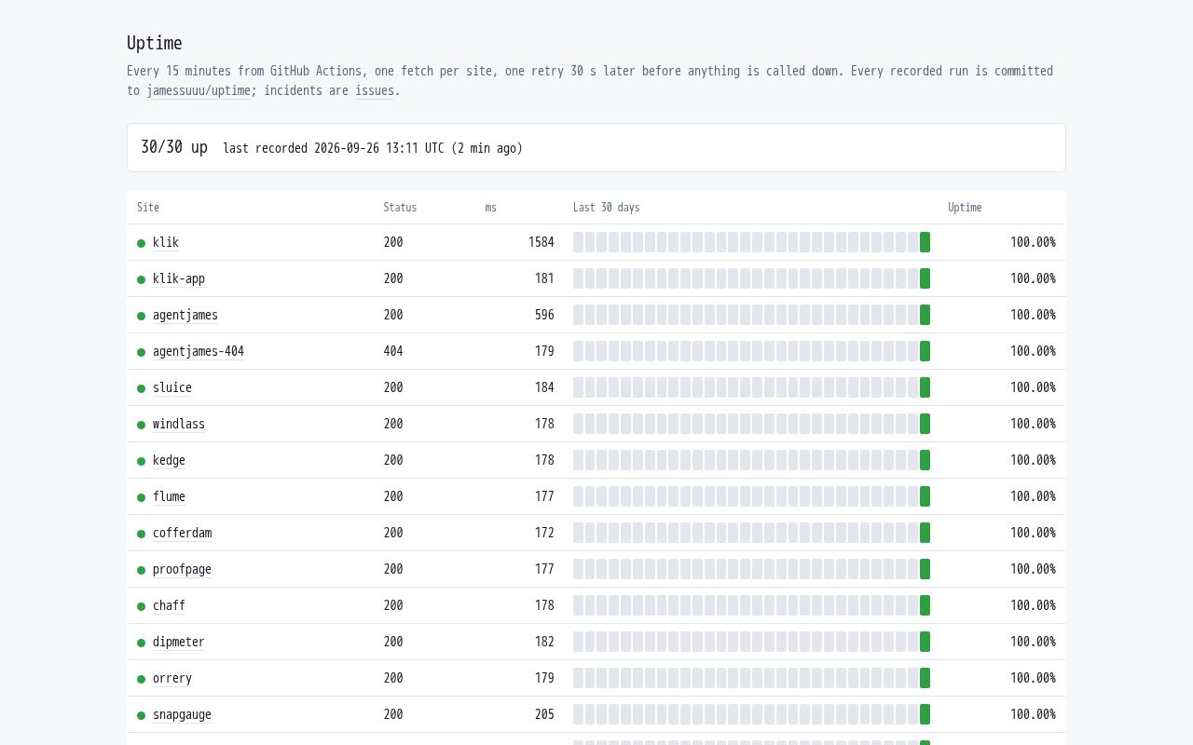Click the 205 ms response time value
1193x745 pixels.
(x=544, y=714)
